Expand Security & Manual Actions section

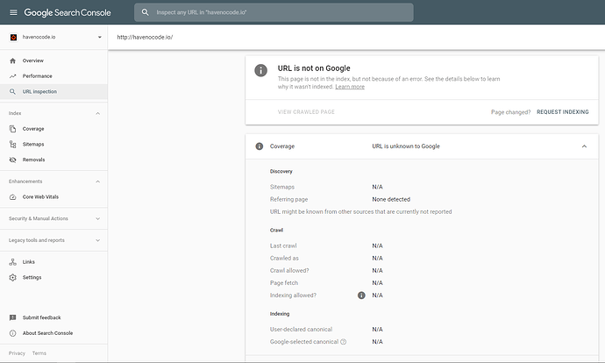point(97,218)
